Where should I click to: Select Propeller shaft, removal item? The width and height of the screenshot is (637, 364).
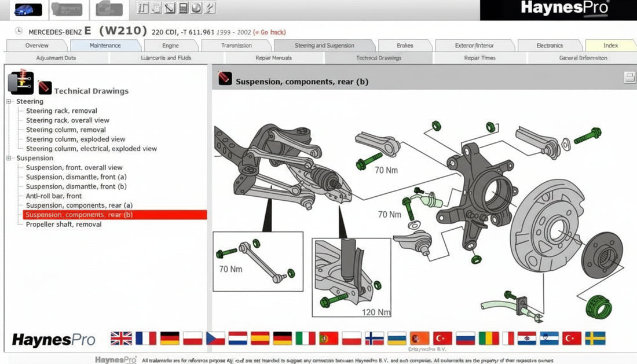(63, 225)
